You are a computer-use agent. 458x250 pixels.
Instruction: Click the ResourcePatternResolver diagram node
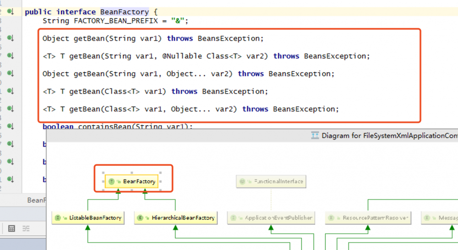click(x=368, y=218)
